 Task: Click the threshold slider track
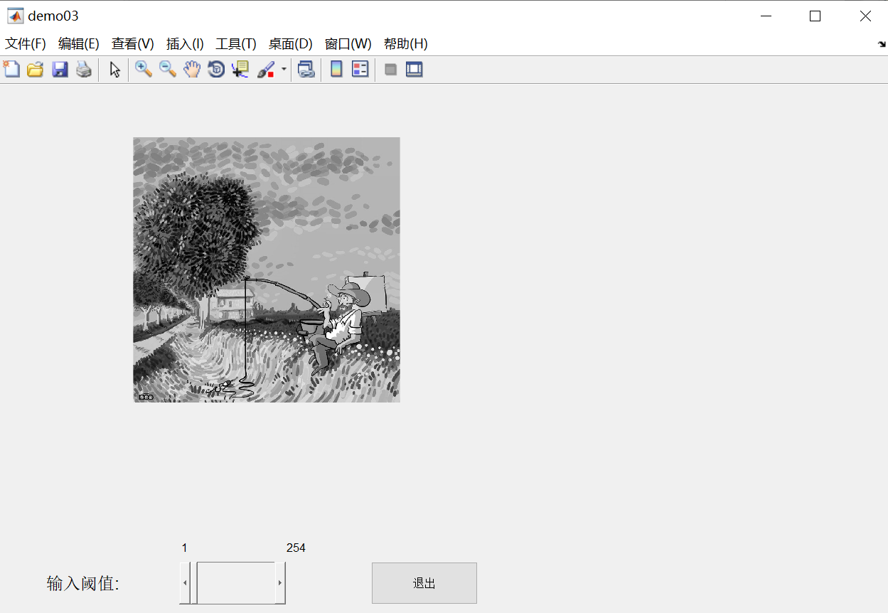point(236,583)
